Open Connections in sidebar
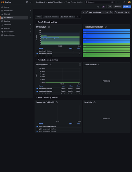Screen dimensions: 132x172 click(x=9, y=32)
